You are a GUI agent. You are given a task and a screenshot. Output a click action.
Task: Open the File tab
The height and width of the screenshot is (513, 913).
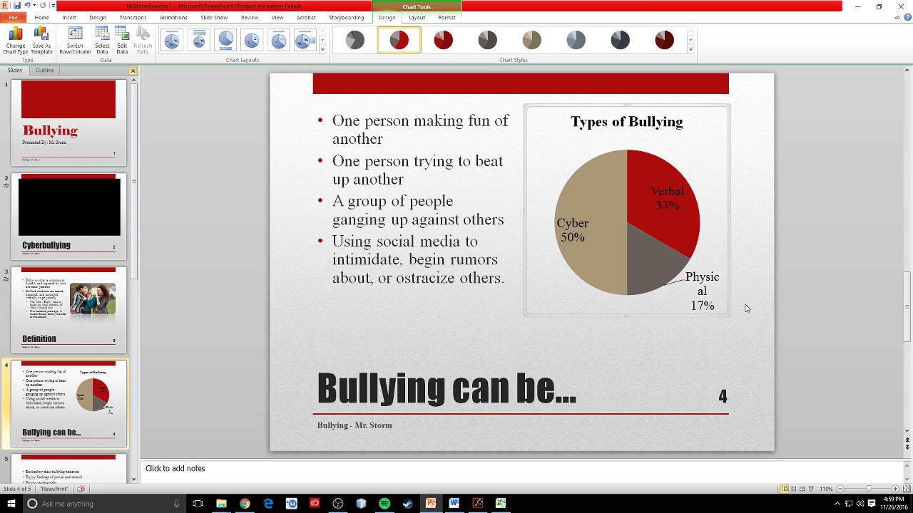click(x=13, y=17)
